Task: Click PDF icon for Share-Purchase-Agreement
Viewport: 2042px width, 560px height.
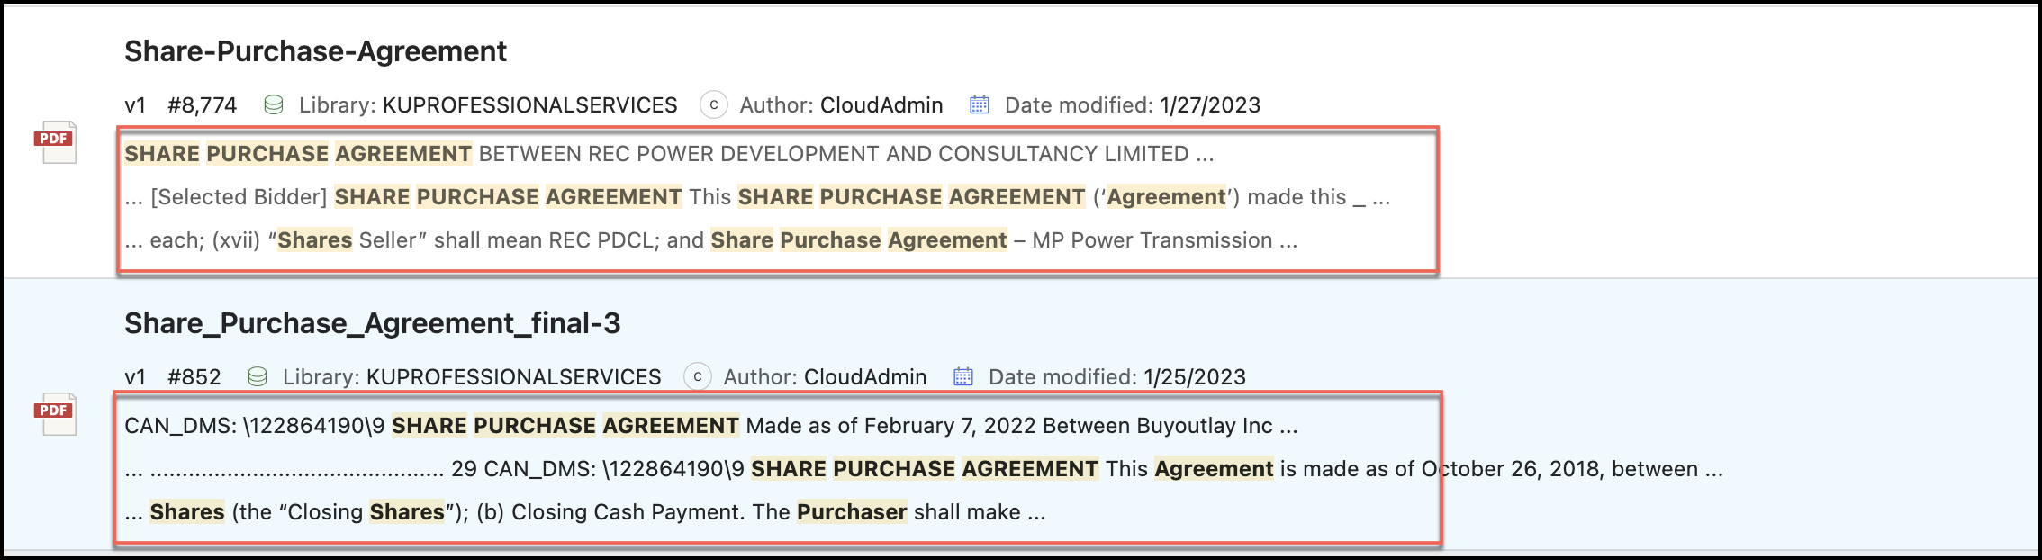Action: [56, 142]
